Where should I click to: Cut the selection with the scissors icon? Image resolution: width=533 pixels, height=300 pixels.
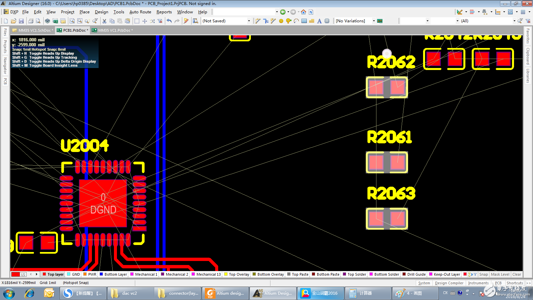[x=104, y=21]
